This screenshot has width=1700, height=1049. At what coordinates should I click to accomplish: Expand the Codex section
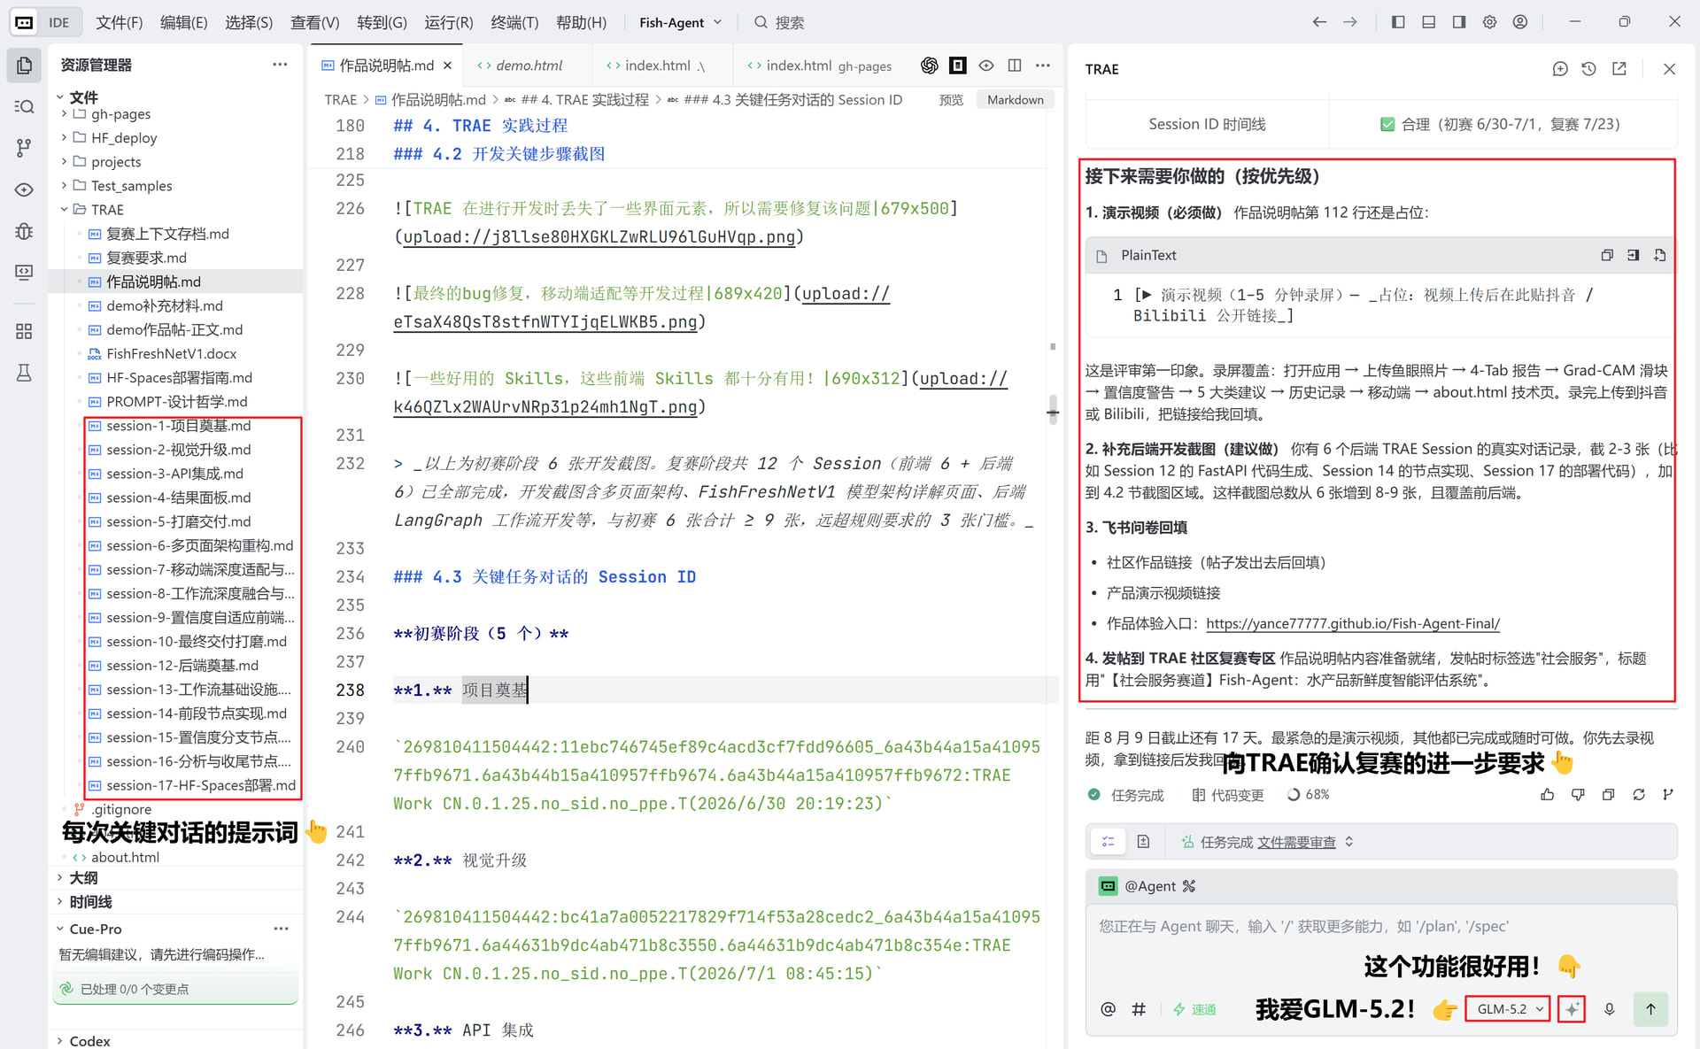tap(89, 1041)
